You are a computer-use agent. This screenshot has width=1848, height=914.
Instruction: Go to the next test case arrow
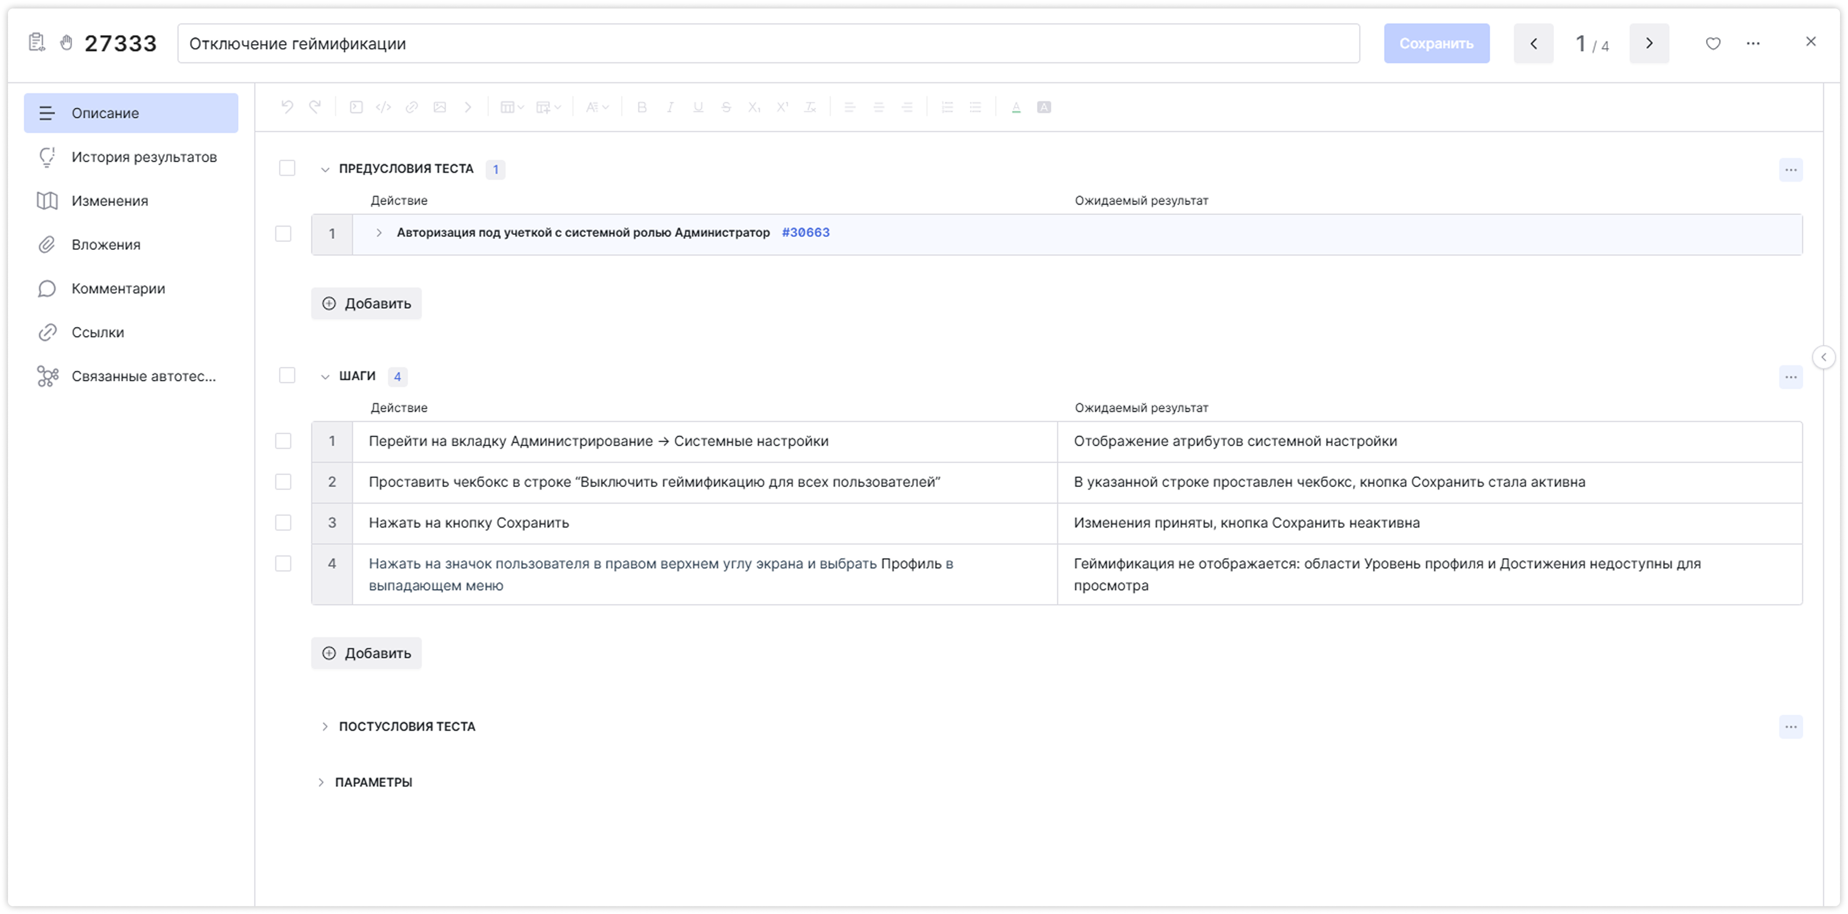(1649, 43)
